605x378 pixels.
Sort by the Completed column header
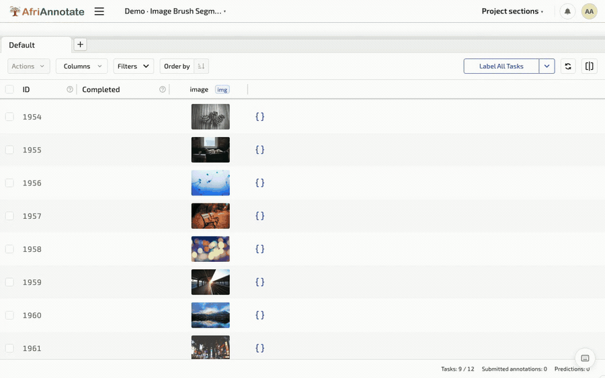click(x=101, y=89)
